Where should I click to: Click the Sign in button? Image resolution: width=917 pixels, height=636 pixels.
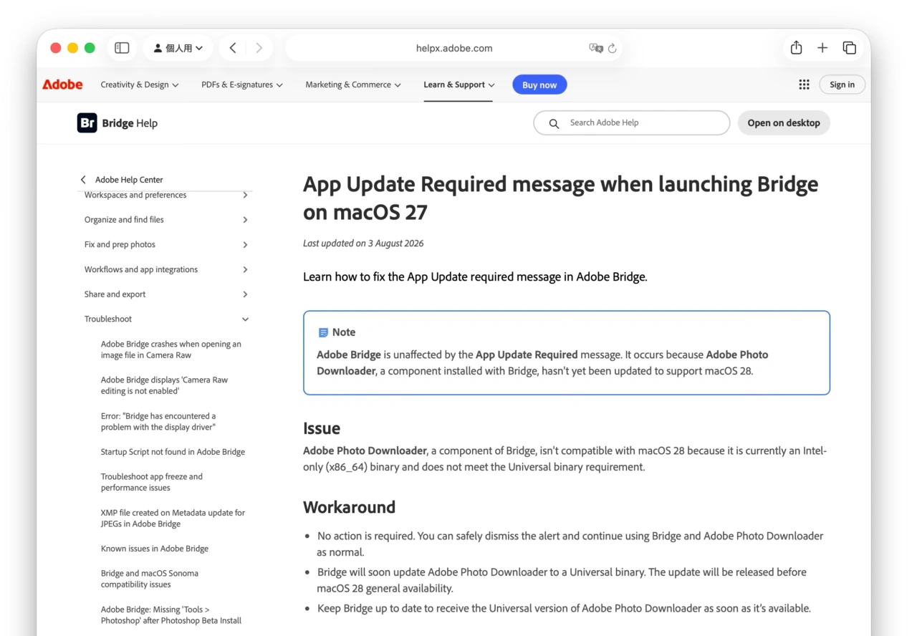(842, 85)
